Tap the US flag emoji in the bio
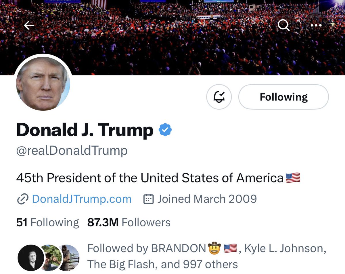 (x=293, y=178)
